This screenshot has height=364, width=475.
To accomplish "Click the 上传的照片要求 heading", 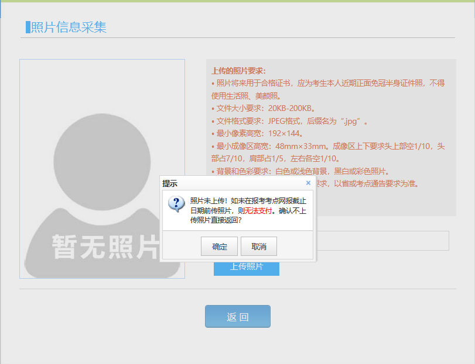I will 238,71.
